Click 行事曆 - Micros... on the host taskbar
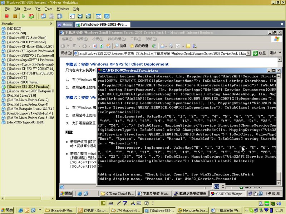The image size is (286, 214). (x=93, y=210)
